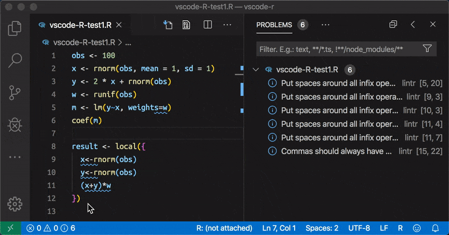Click the Split Editor icon

coord(208,25)
